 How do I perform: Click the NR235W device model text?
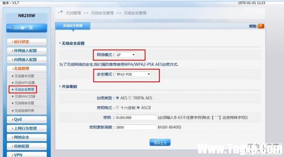point(27,16)
